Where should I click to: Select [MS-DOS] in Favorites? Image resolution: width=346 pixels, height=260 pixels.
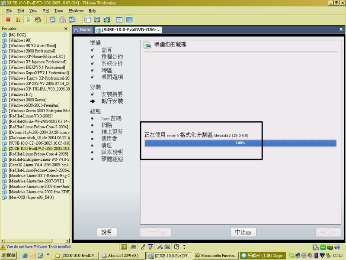(17, 35)
